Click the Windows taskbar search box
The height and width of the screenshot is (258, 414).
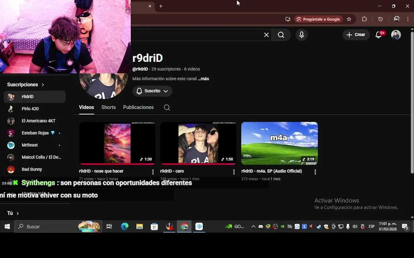pos(58,226)
